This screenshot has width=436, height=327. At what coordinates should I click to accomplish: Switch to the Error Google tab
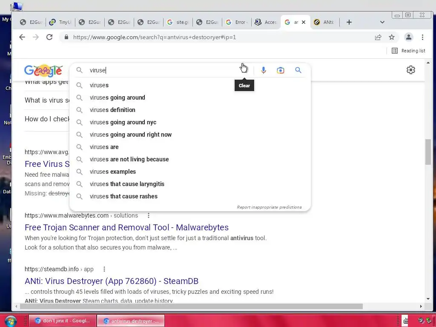coord(237,22)
